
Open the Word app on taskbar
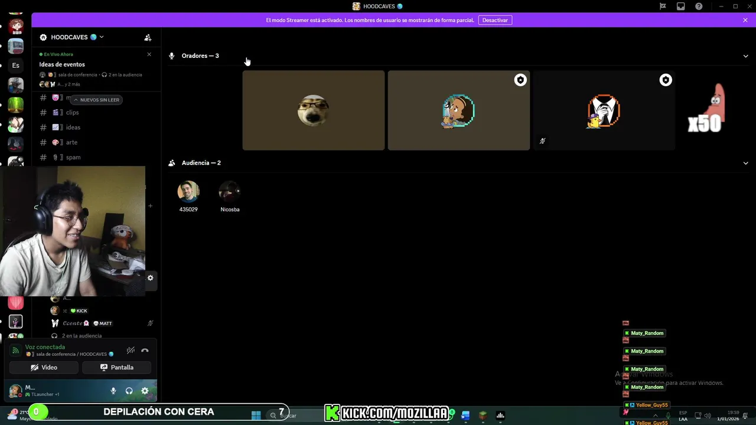[x=465, y=416]
